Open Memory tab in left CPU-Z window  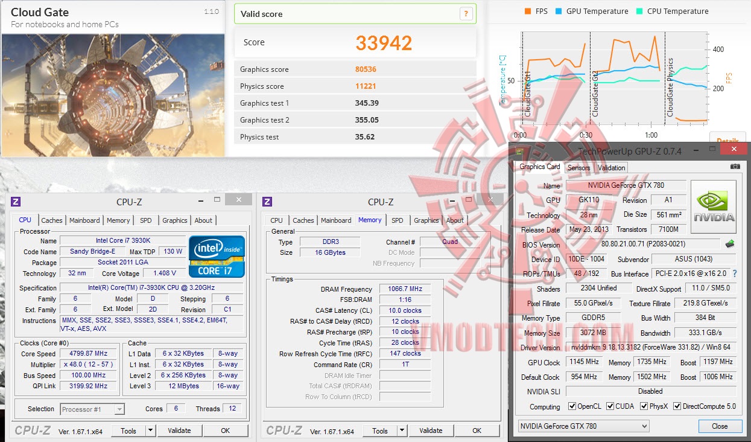[118, 220]
